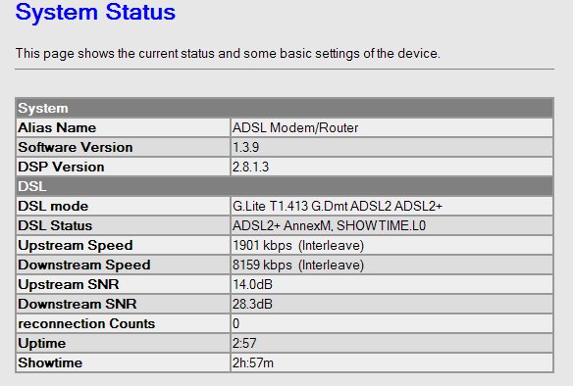573x386 pixels.
Task: Click the DSL section header row
Action: (285, 186)
